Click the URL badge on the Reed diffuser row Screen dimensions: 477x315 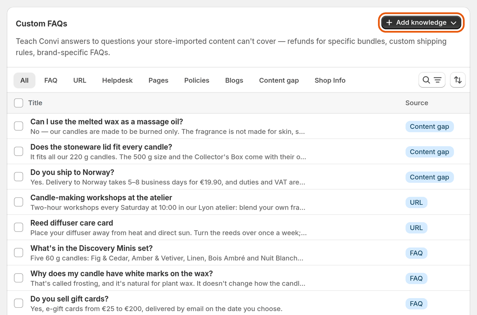(x=416, y=228)
